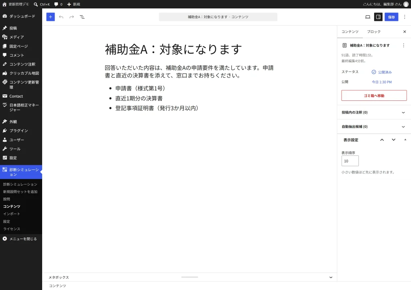The image size is (411, 290).
Task: Click list item 登記事項証明書（発行3か月以内）
Action: tap(157, 108)
